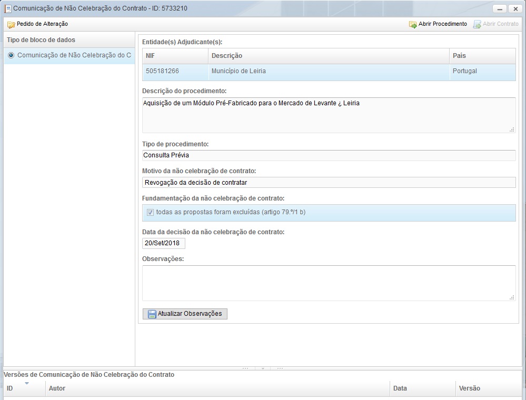
Task: Click the save disk icon on Atualizar Observações
Action: click(152, 314)
